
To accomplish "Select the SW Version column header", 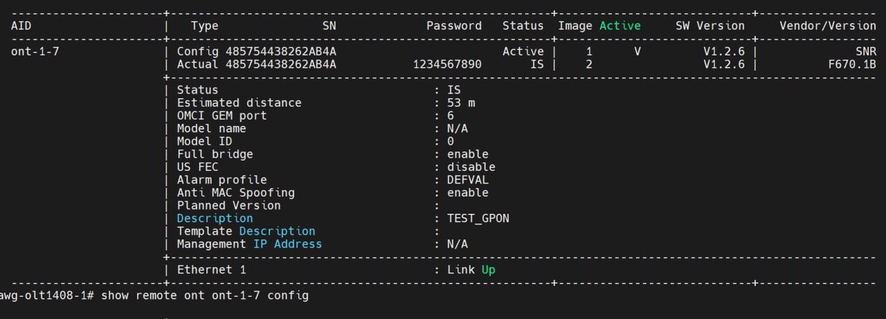I will point(709,26).
